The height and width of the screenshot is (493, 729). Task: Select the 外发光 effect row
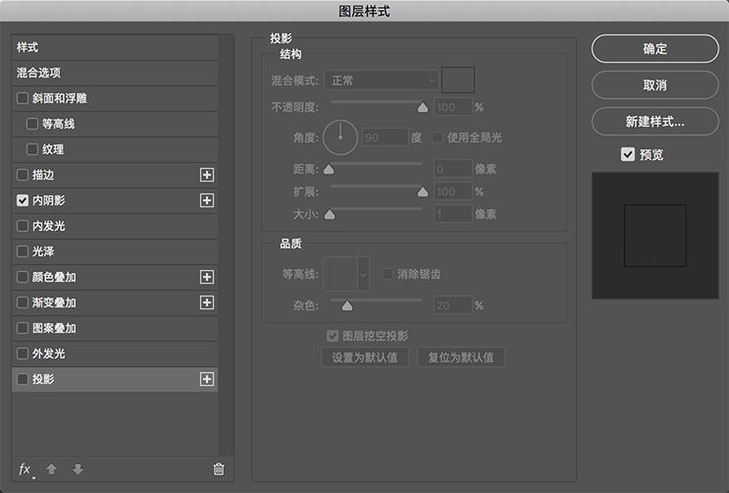pos(115,354)
